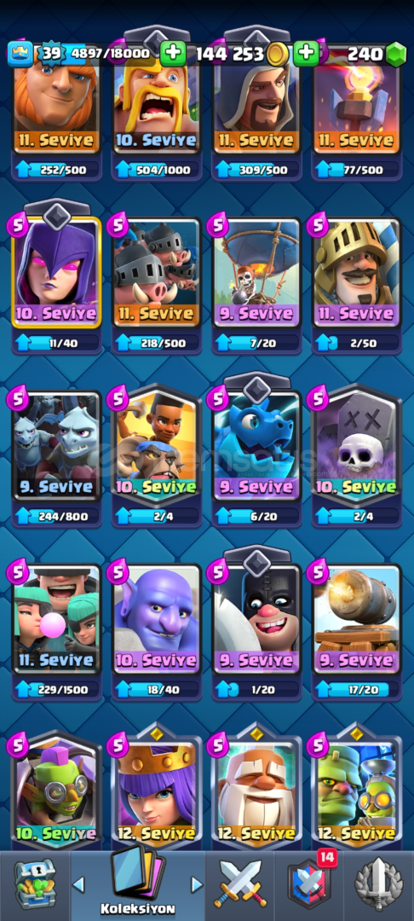The height and width of the screenshot is (921, 414).
Task: Tap the Minion Horde 244/800 progress bar
Action: tap(57, 516)
